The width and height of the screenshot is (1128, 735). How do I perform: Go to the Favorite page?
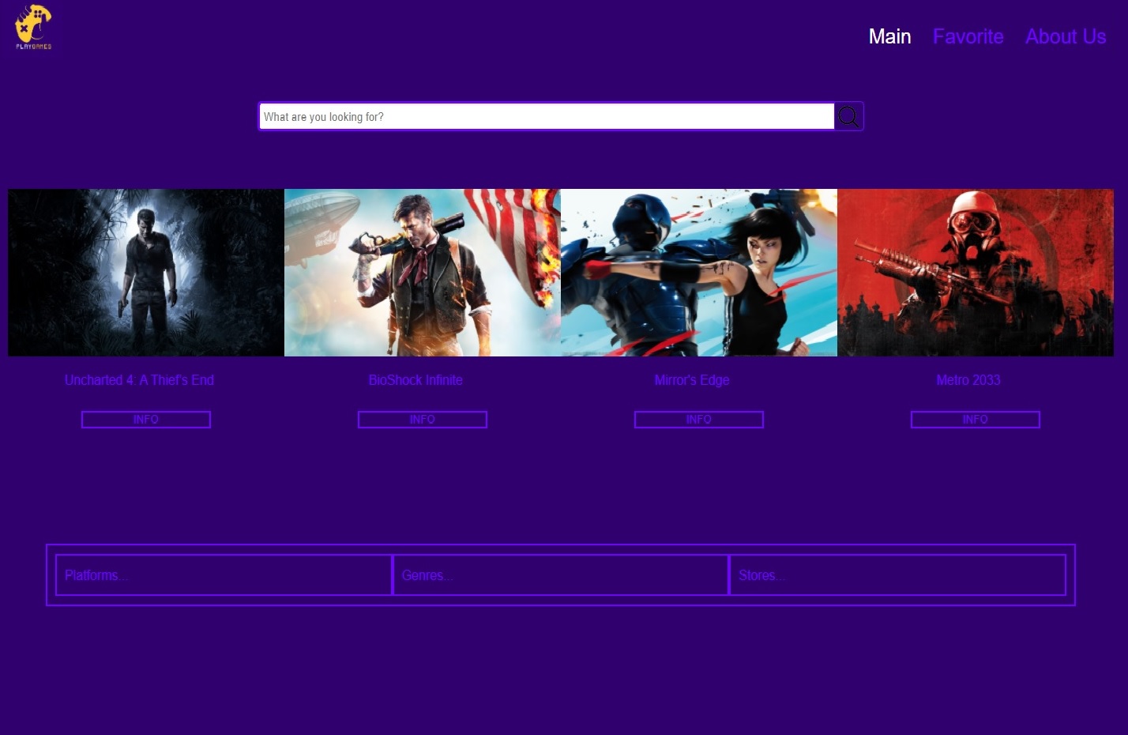click(968, 36)
